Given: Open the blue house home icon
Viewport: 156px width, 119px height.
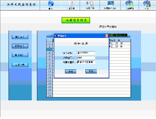Looking at the screenshot, I should click(51, 4).
